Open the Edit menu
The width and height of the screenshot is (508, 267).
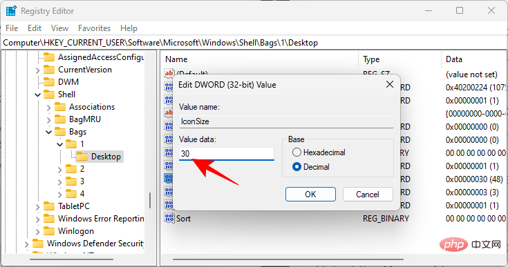point(35,28)
